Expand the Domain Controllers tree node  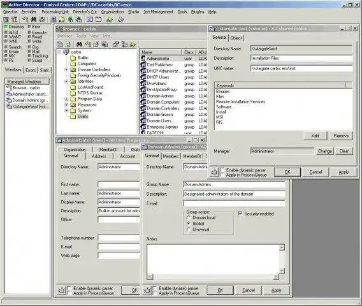(x=66, y=69)
